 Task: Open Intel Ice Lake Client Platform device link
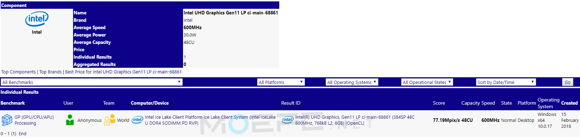[x=210, y=120]
